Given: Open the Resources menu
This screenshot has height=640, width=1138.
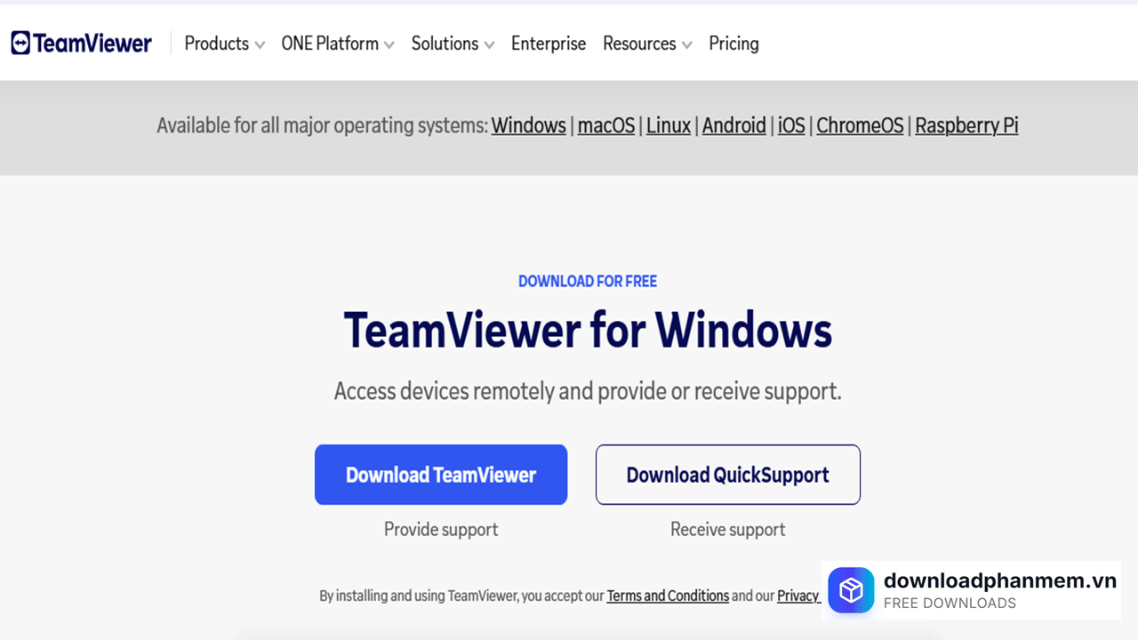Looking at the screenshot, I should tap(639, 44).
